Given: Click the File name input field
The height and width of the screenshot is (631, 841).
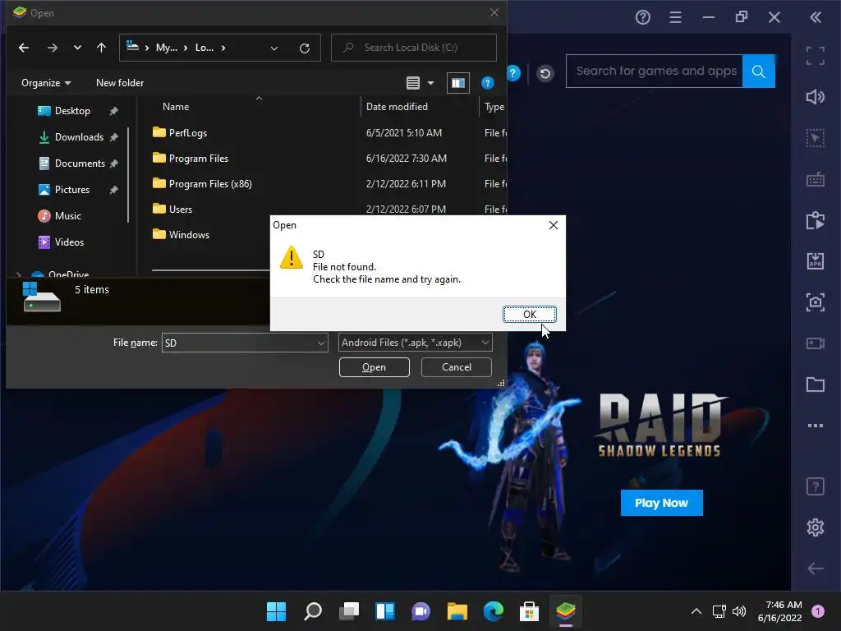Looking at the screenshot, I should tap(239, 343).
